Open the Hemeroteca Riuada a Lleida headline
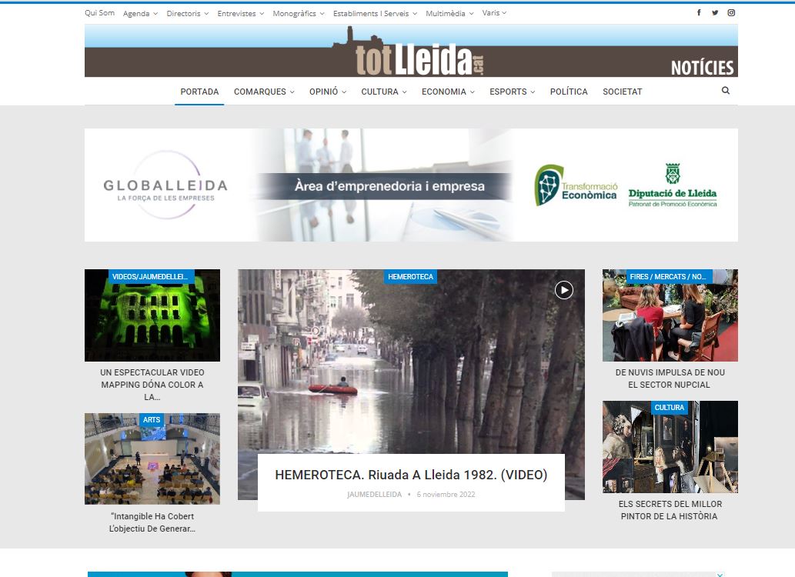The height and width of the screenshot is (577, 795). (x=411, y=475)
